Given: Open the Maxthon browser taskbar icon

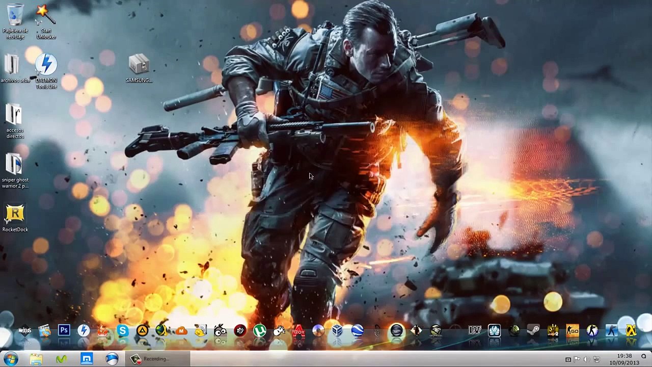Looking at the screenshot, I should 87,359.
